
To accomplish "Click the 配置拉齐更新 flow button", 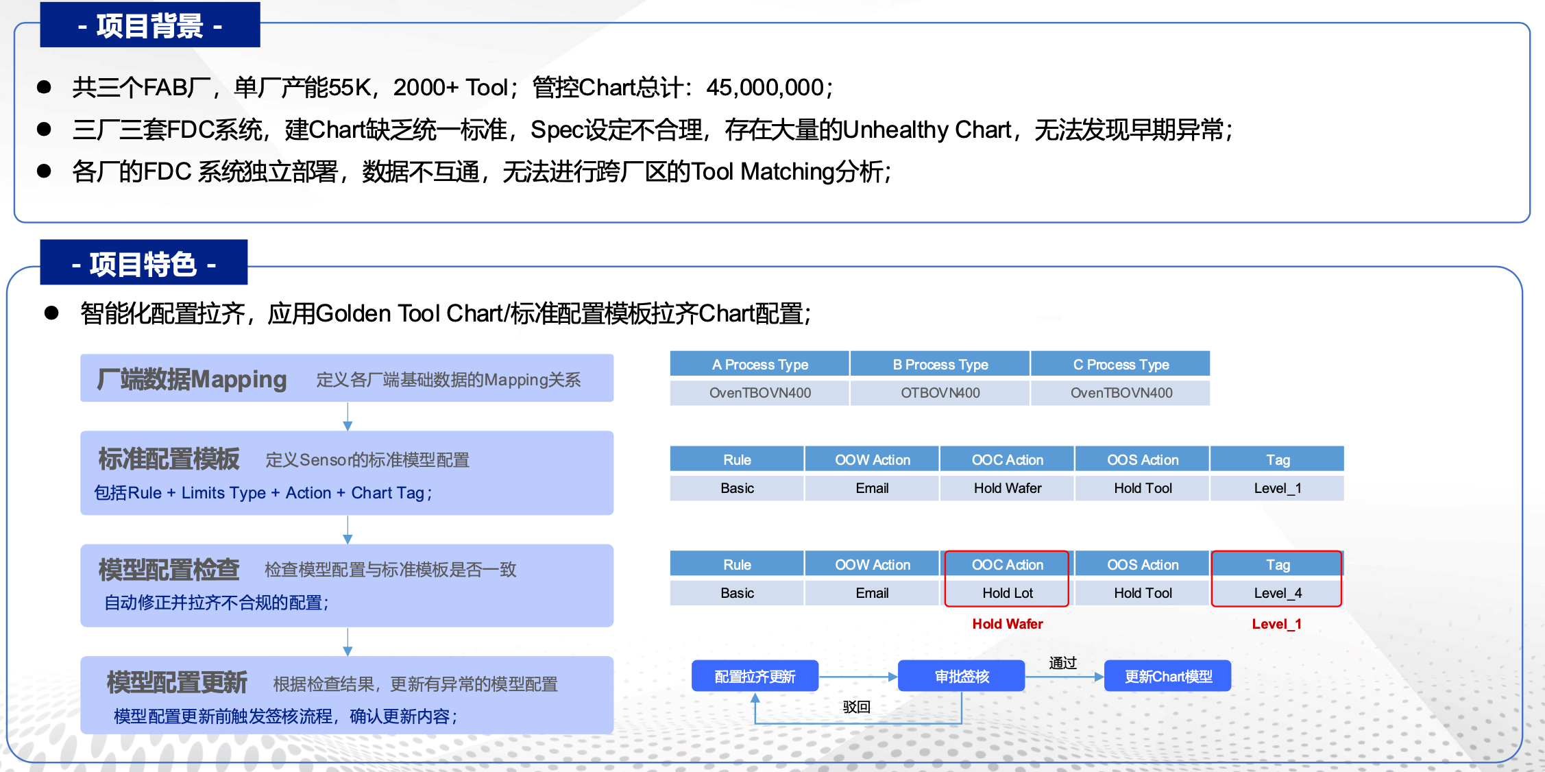I will pyautogui.click(x=755, y=677).
